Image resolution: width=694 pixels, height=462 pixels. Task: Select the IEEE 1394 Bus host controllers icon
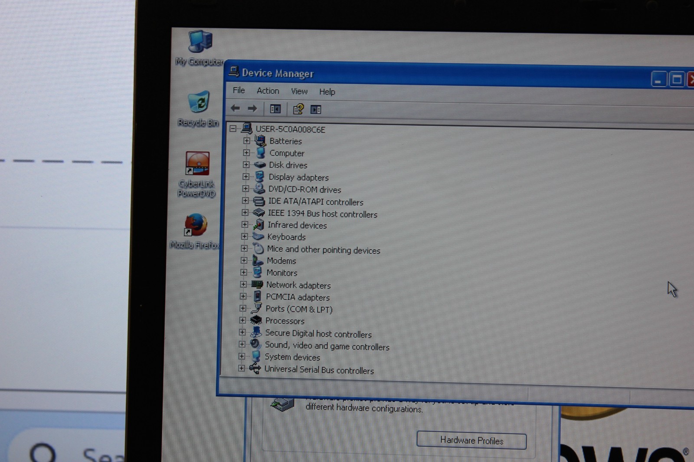coord(259,212)
